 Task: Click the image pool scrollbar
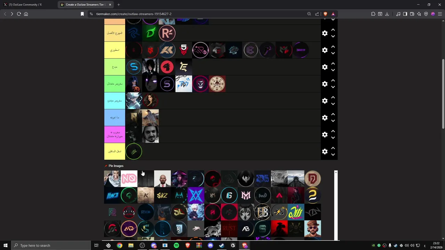click(336, 205)
